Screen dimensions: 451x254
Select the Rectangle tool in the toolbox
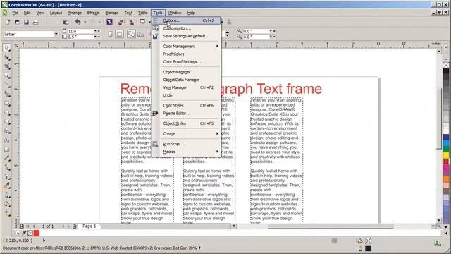point(7,104)
